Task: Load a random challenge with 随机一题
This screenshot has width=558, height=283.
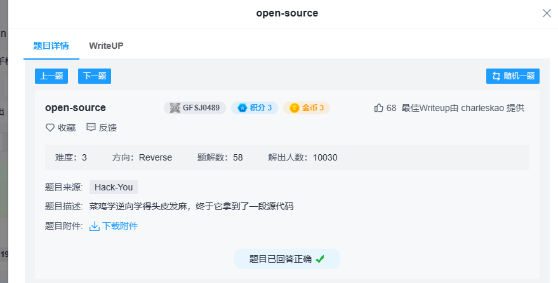Action: (512, 76)
